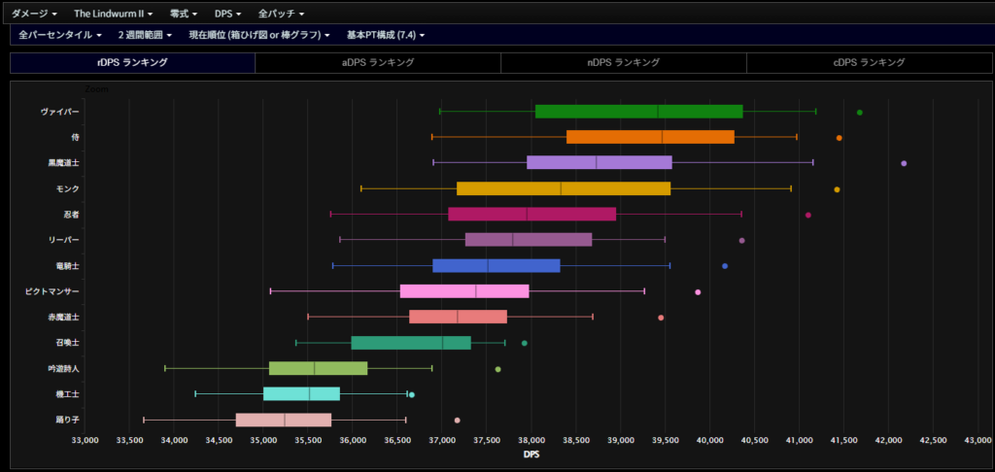Open the 現在順位 chart type dropdown

pyautogui.click(x=258, y=35)
